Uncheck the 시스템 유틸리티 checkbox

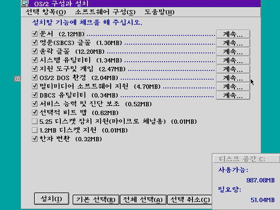click(35, 60)
